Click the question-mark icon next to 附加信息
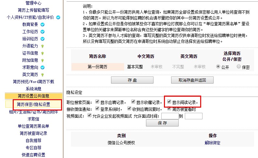This screenshot has width=258, height=158. [42, 60]
